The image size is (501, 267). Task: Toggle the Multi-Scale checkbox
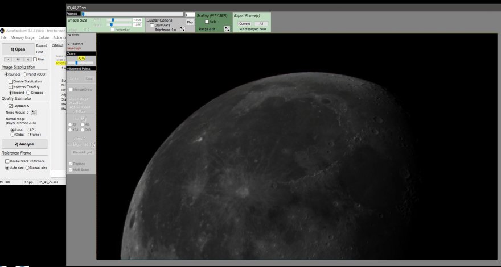[71, 170]
